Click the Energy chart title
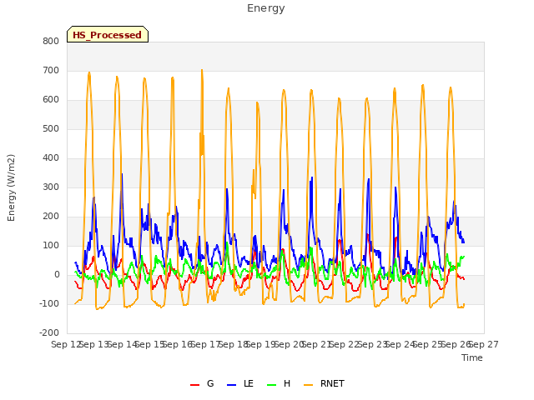 click(265, 8)
